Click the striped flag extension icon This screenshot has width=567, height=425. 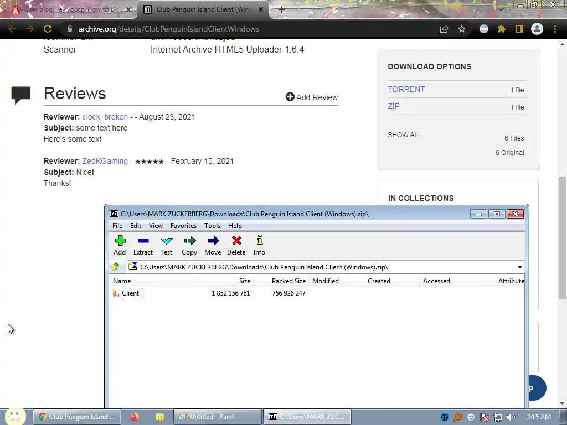click(x=484, y=29)
